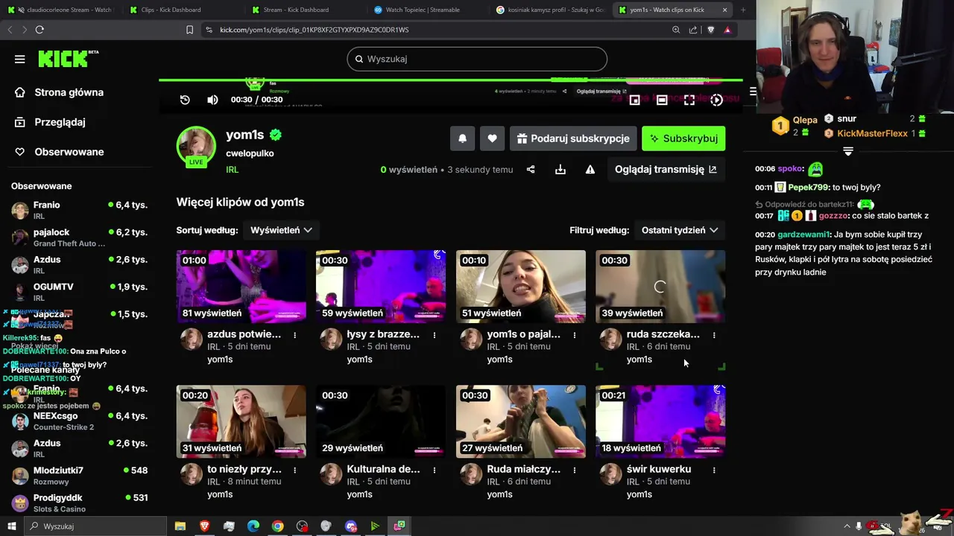Open Microsoft Edge from taskbar

pyautogui.click(x=253, y=526)
